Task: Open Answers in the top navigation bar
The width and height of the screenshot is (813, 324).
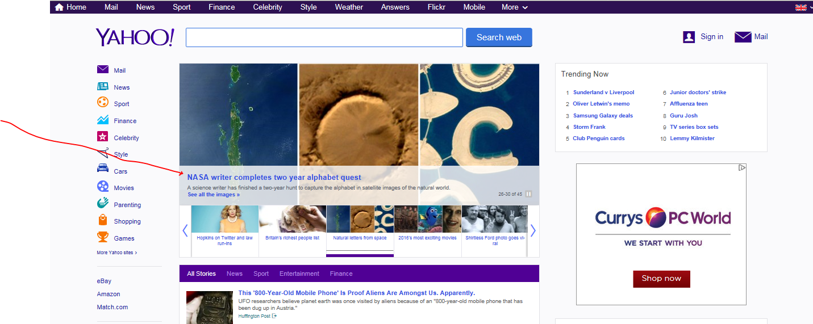Action: [x=395, y=7]
